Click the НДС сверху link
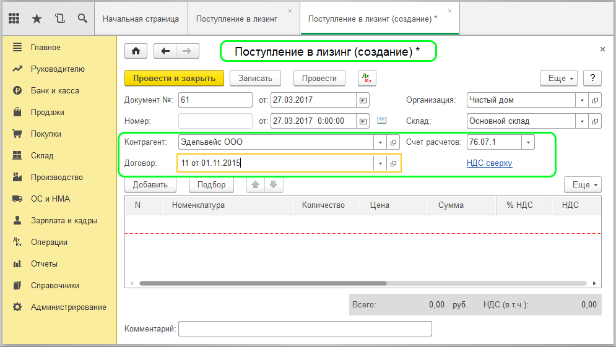The width and height of the screenshot is (616, 347). click(x=489, y=163)
